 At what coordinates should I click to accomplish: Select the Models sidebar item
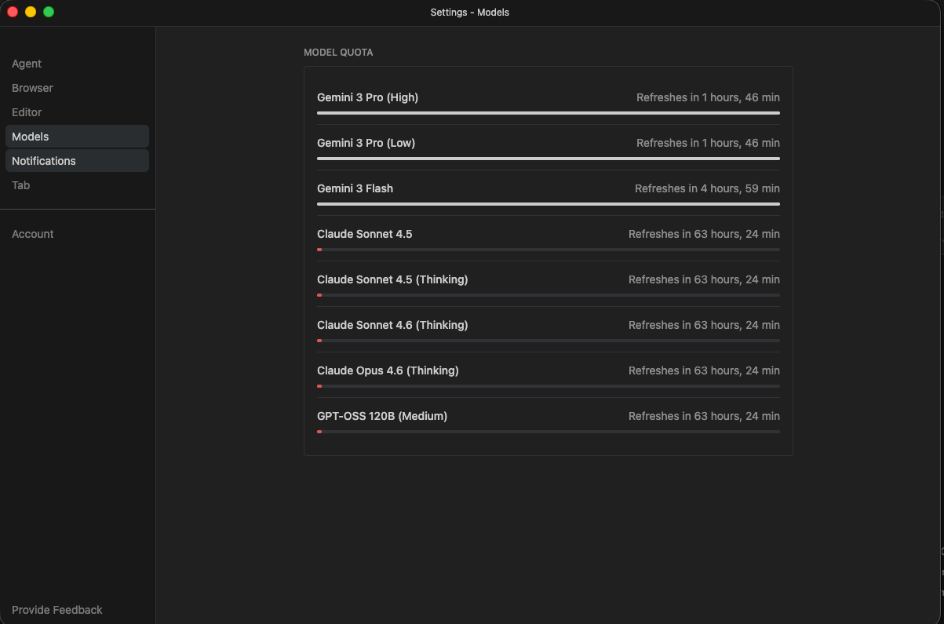click(77, 137)
